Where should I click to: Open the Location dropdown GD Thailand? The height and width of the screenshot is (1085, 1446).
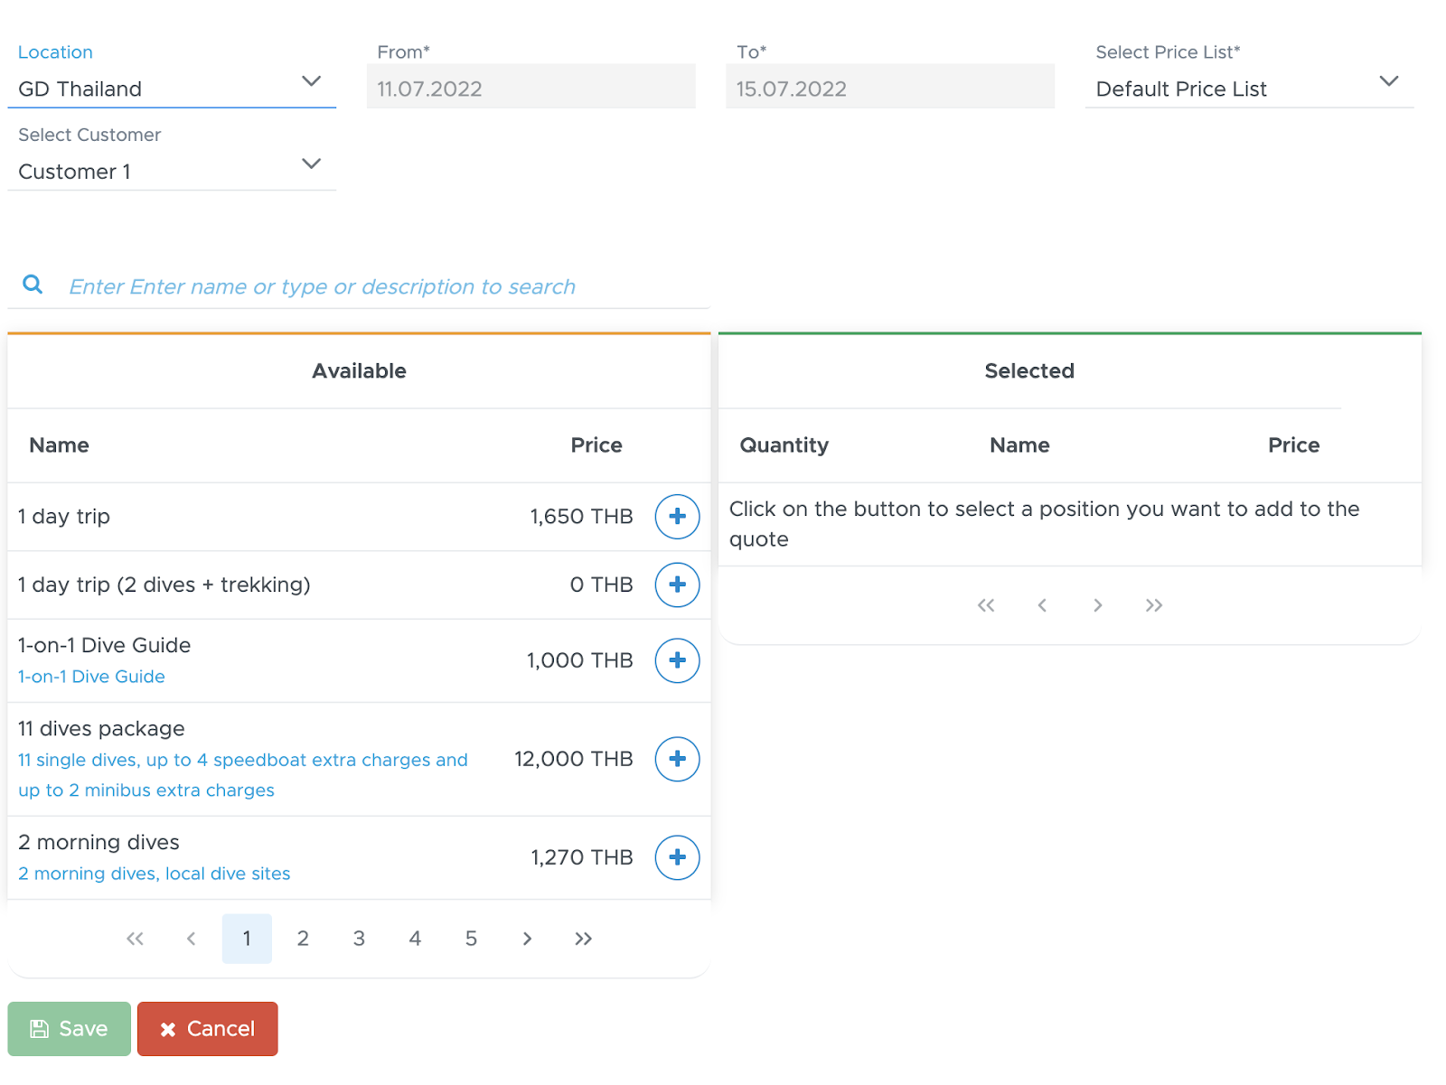[172, 89]
